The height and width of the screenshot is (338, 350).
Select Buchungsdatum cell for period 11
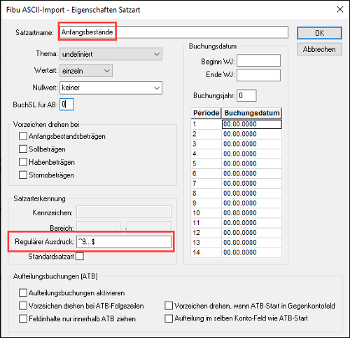point(251,223)
